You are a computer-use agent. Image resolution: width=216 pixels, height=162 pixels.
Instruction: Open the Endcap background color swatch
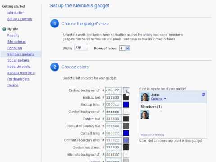[126, 90]
